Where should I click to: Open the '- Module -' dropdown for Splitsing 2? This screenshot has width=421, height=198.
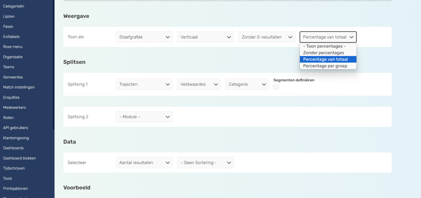144,117
